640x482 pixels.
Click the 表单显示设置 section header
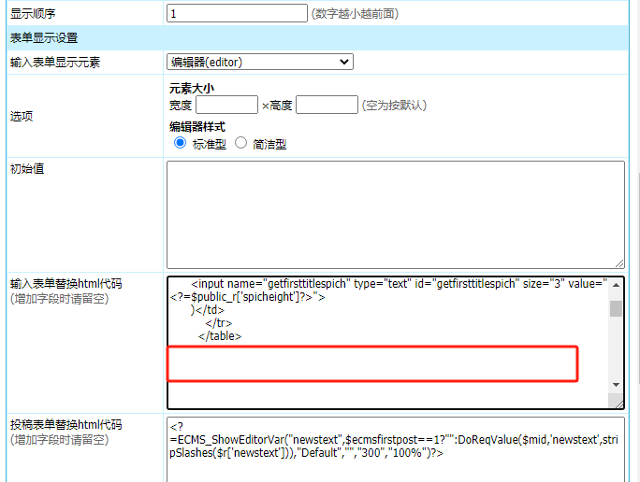point(44,38)
